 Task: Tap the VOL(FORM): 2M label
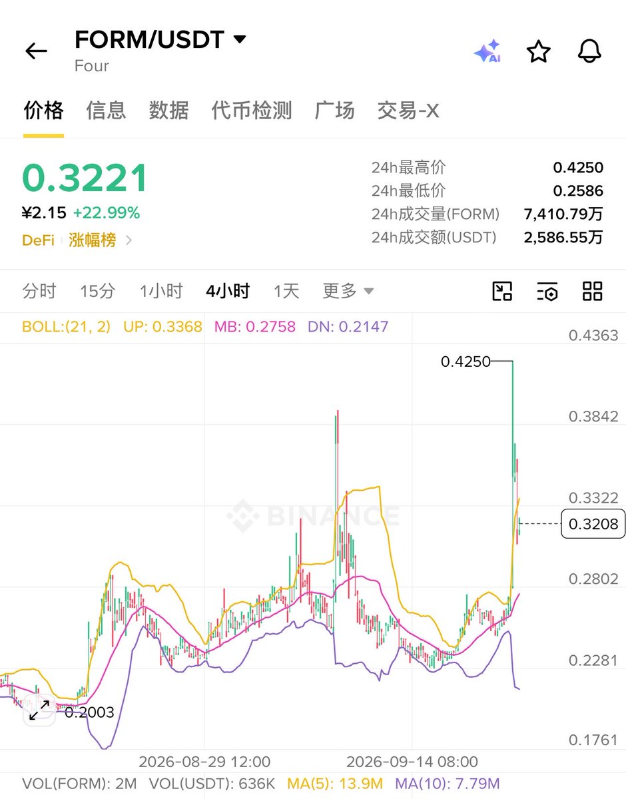coord(80,784)
